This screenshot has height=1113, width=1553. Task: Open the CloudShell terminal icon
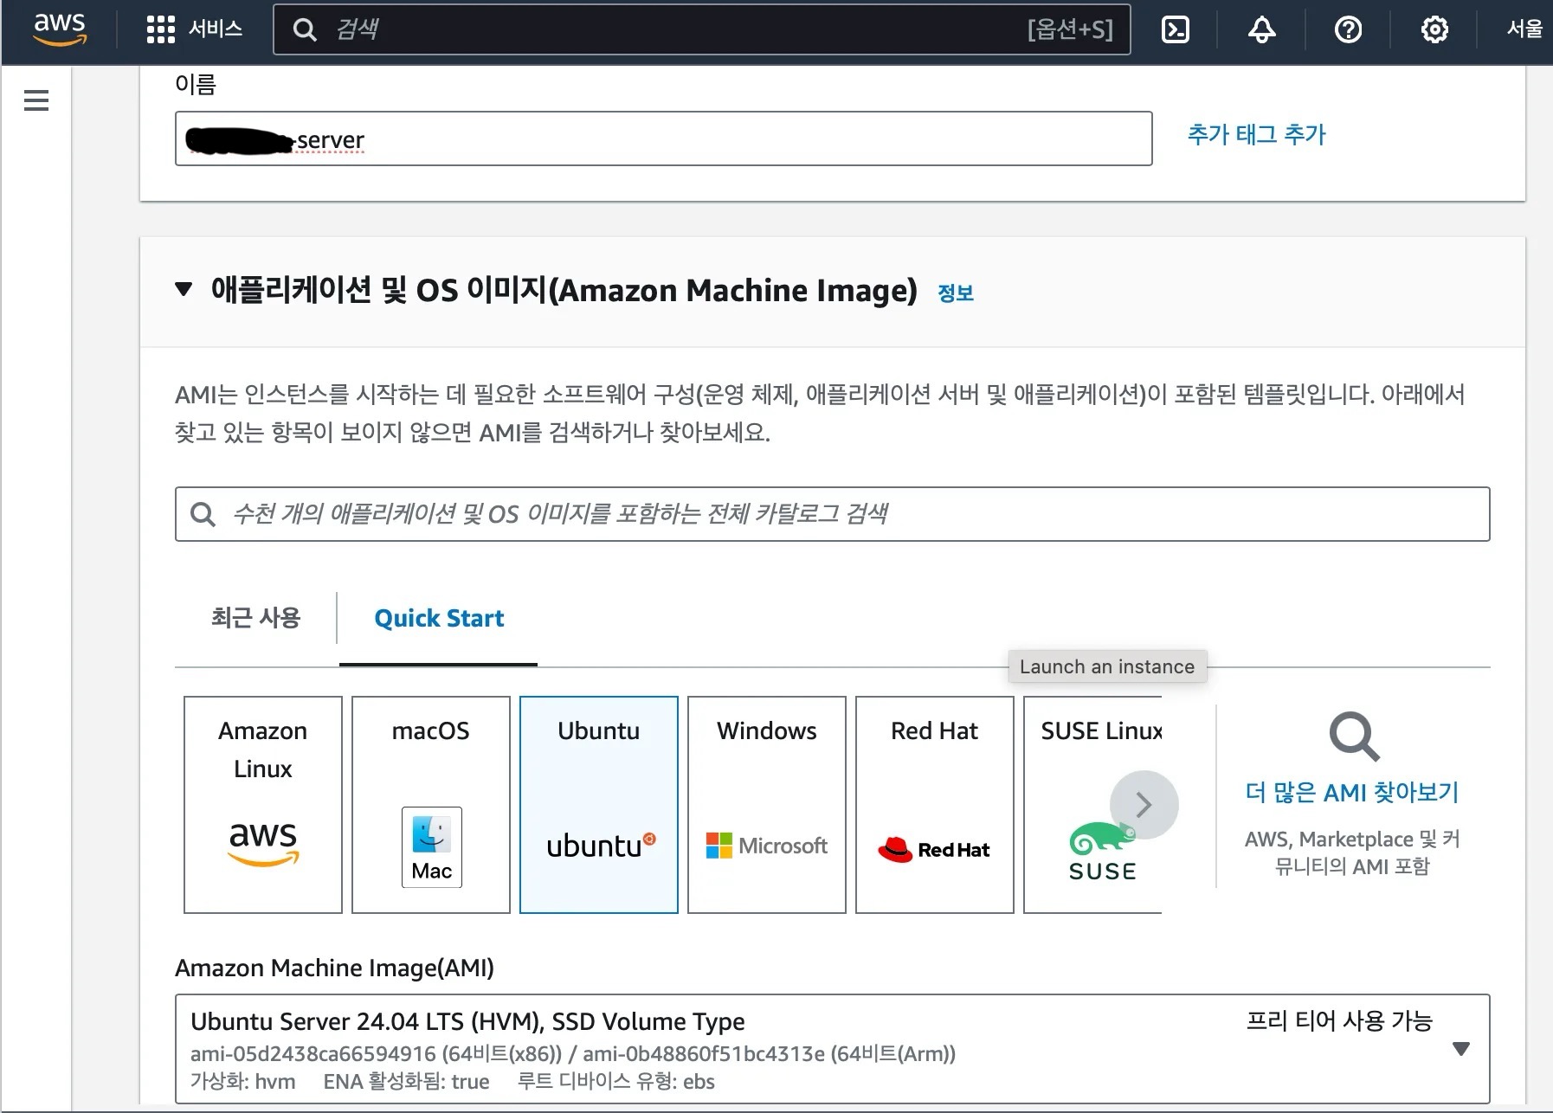click(1175, 29)
